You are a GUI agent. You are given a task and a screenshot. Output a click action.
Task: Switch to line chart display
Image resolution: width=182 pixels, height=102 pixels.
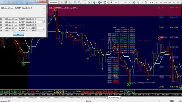(x=70, y=3)
